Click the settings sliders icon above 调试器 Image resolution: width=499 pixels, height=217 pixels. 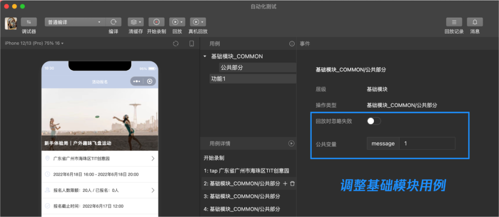(x=29, y=22)
